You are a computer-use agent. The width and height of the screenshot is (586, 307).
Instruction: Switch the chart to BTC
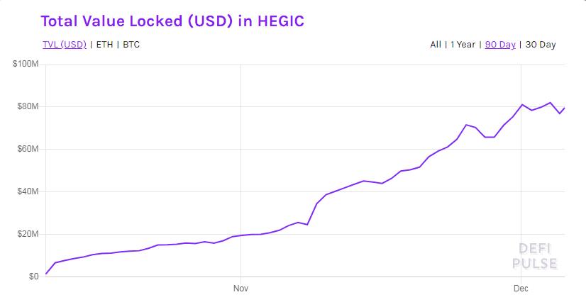tap(131, 45)
